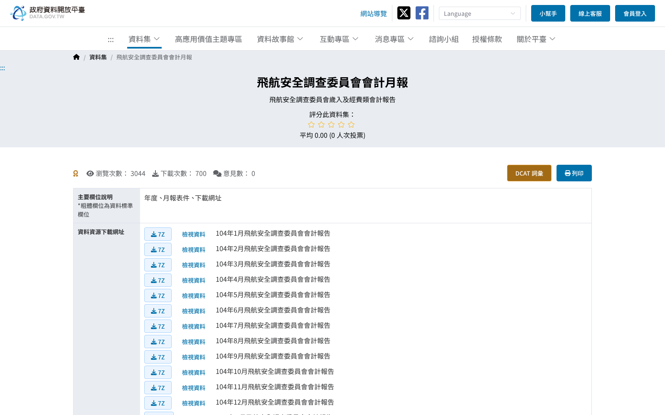
Task: Click the 會員登入 button
Action: pyautogui.click(x=635, y=13)
